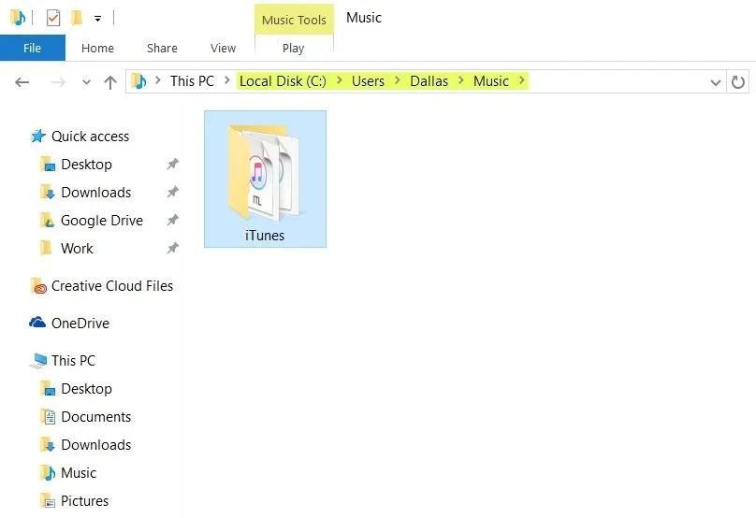Screen dimensions: 756x518
Task: Open the View ribbon tab
Action: pos(223,49)
